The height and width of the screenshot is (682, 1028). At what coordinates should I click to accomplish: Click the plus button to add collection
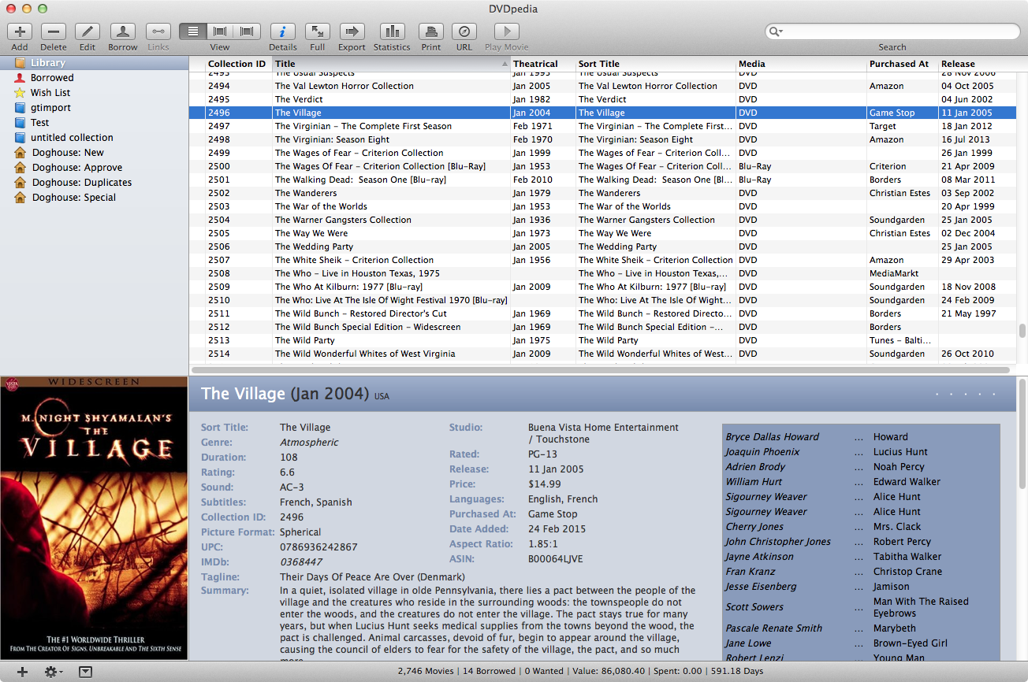(x=22, y=672)
